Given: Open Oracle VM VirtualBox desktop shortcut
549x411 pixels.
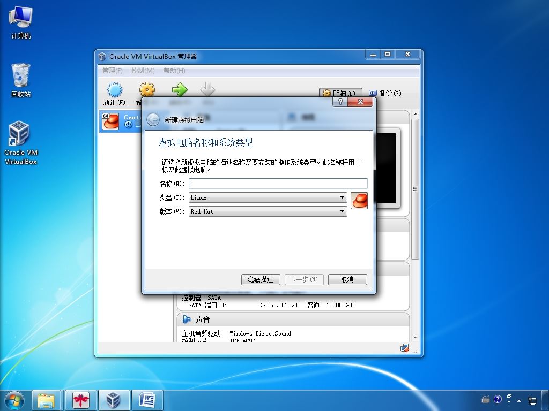Looking at the screenshot, I should pyautogui.click(x=21, y=142).
